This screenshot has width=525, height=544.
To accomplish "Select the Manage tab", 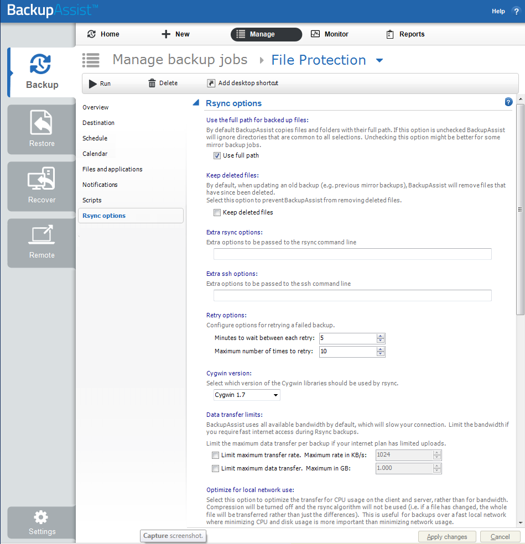I will point(266,34).
